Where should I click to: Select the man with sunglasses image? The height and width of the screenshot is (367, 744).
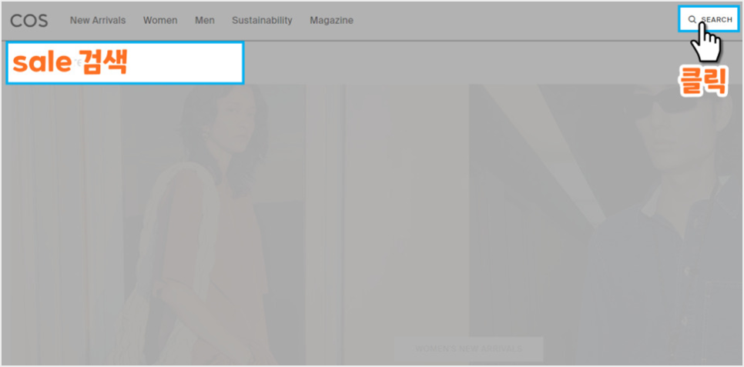(605, 225)
